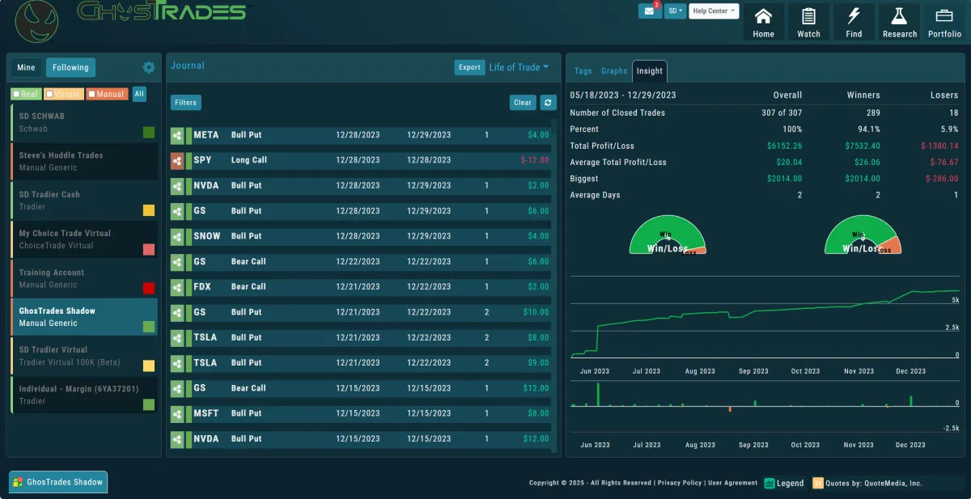Screen dimensions: 971x499
Task: Select the Insight tab
Action: pyautogui.click(x=649, y=70)
